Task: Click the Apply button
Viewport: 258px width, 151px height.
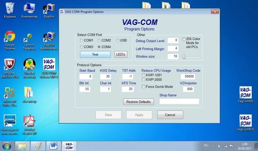Action: 139,115
